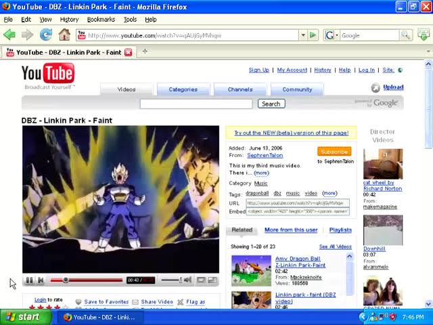Restart video with rewind button
The image size is (433, 325).
tap(41, 280)
